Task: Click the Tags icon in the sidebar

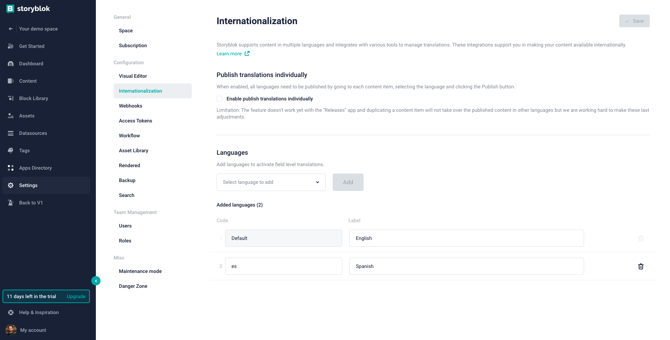Action: point(11,150)
